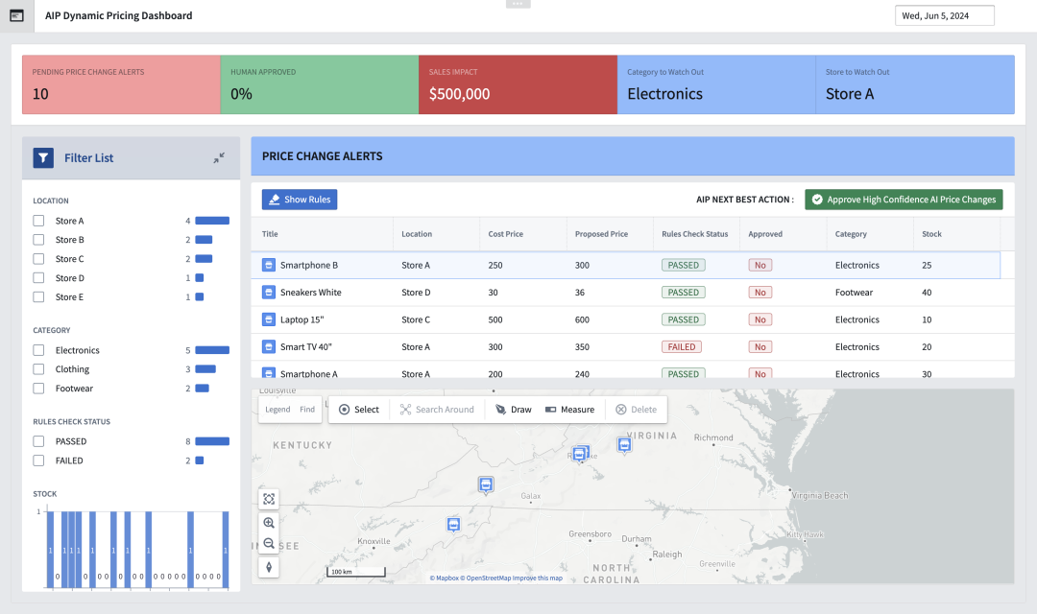Reset map compass orientation
This screenshot has height=614, width=1037.
(x=269, y=567)
